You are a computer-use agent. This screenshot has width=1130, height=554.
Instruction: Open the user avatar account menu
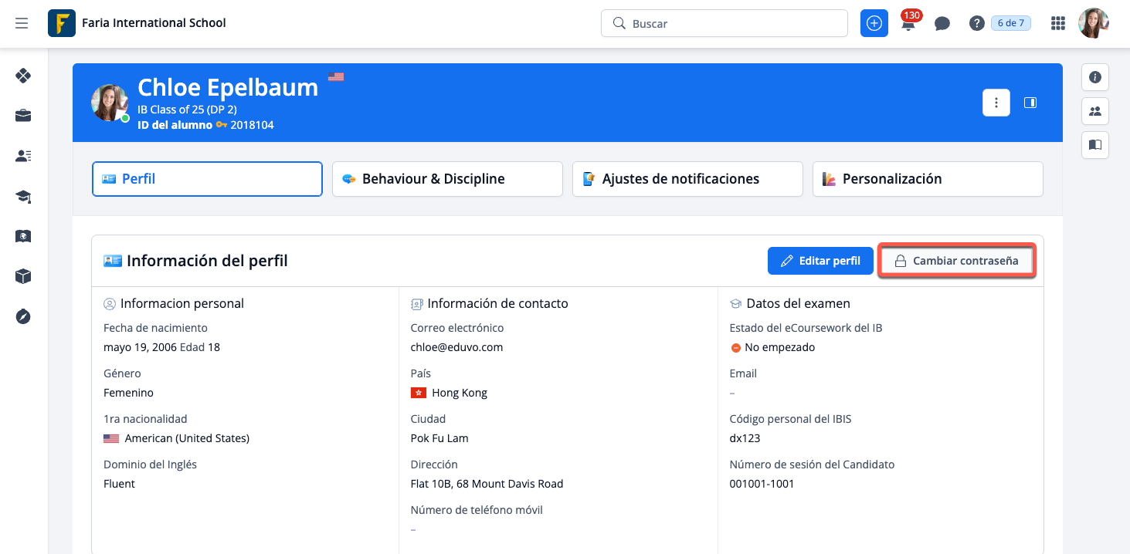(x=1093, y=24)
